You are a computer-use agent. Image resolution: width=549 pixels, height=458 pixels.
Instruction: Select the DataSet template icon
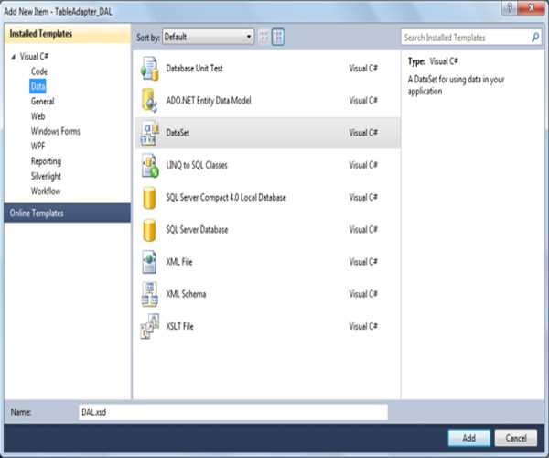(x=149, y=133)
